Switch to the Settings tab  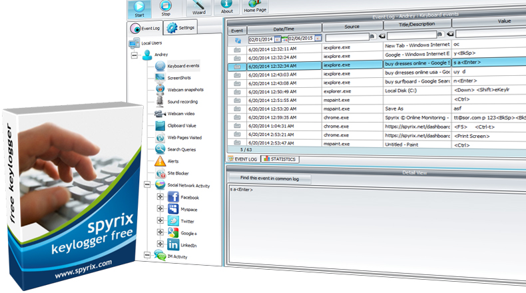[181, 28]
